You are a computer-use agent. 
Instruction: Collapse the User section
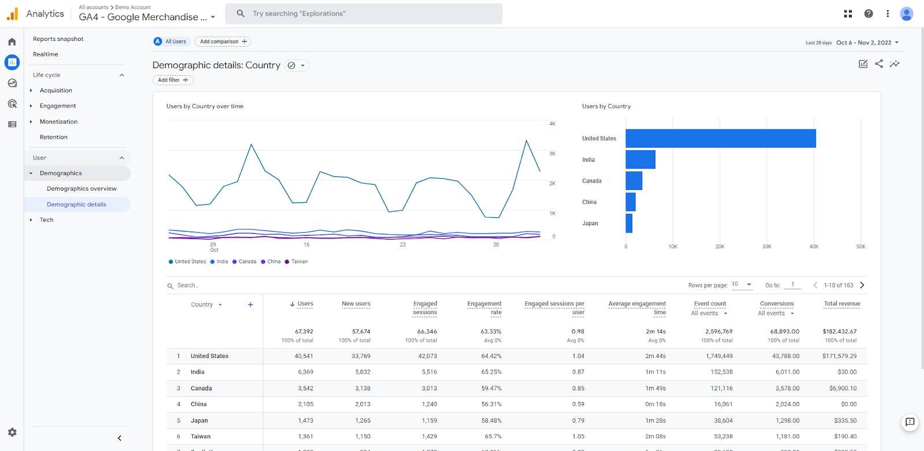coord(122,158)
